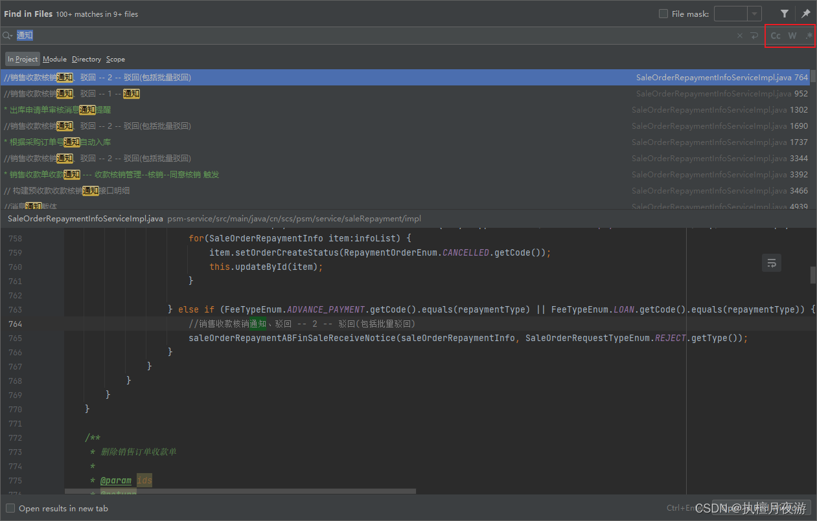This screenshot has height=521, width=817.
Task: Toggle Match Case (Cc) option
Action: click(776, 36)
